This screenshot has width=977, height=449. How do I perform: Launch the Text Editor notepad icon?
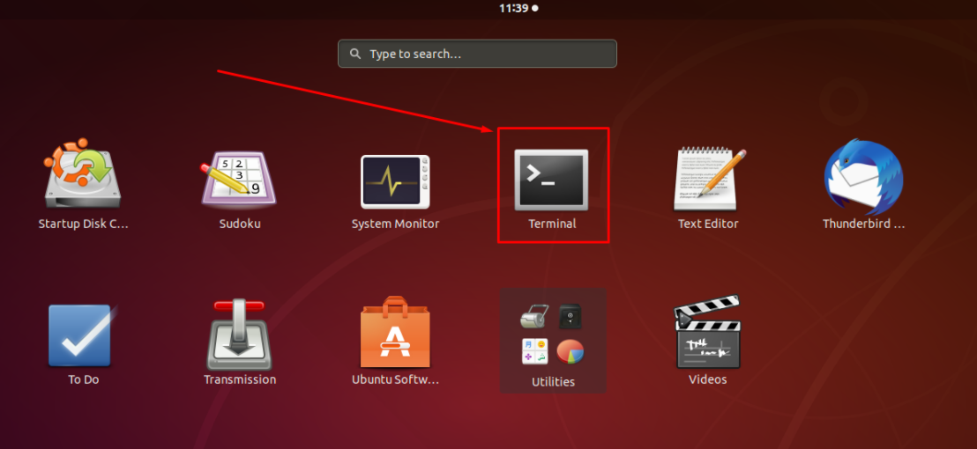pyautogui.click(x=708, y=180)
